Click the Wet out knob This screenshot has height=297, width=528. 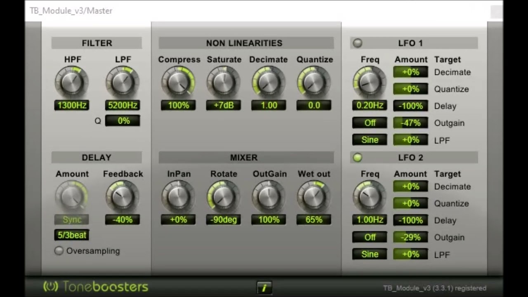[x=314, y=196]
